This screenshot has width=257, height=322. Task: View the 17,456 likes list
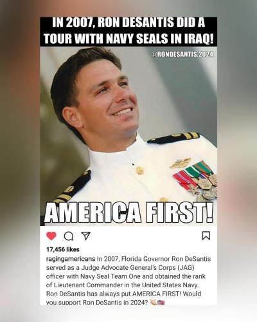click(63, 249)
